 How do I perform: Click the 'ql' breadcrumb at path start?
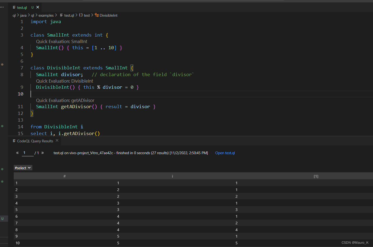14,15
